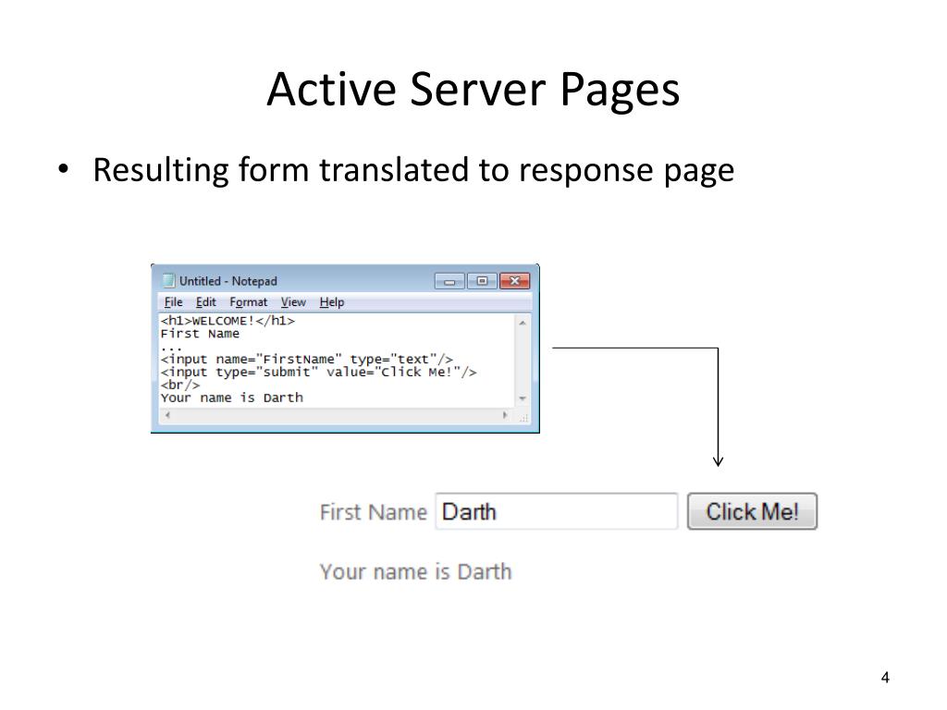
Task: Click the horizontal scrollbar left arrow
Action: 168,415
